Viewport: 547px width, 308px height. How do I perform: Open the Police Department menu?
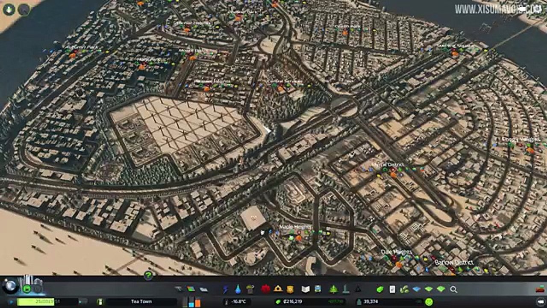[x=290, y=290]
